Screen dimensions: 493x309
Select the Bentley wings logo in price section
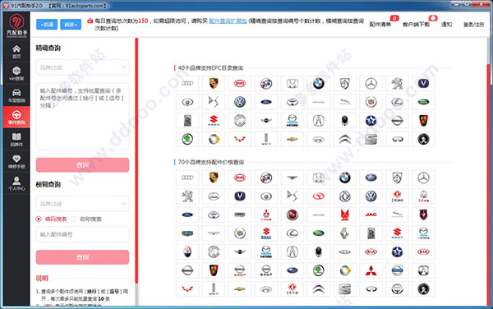[x=293, y=178]
